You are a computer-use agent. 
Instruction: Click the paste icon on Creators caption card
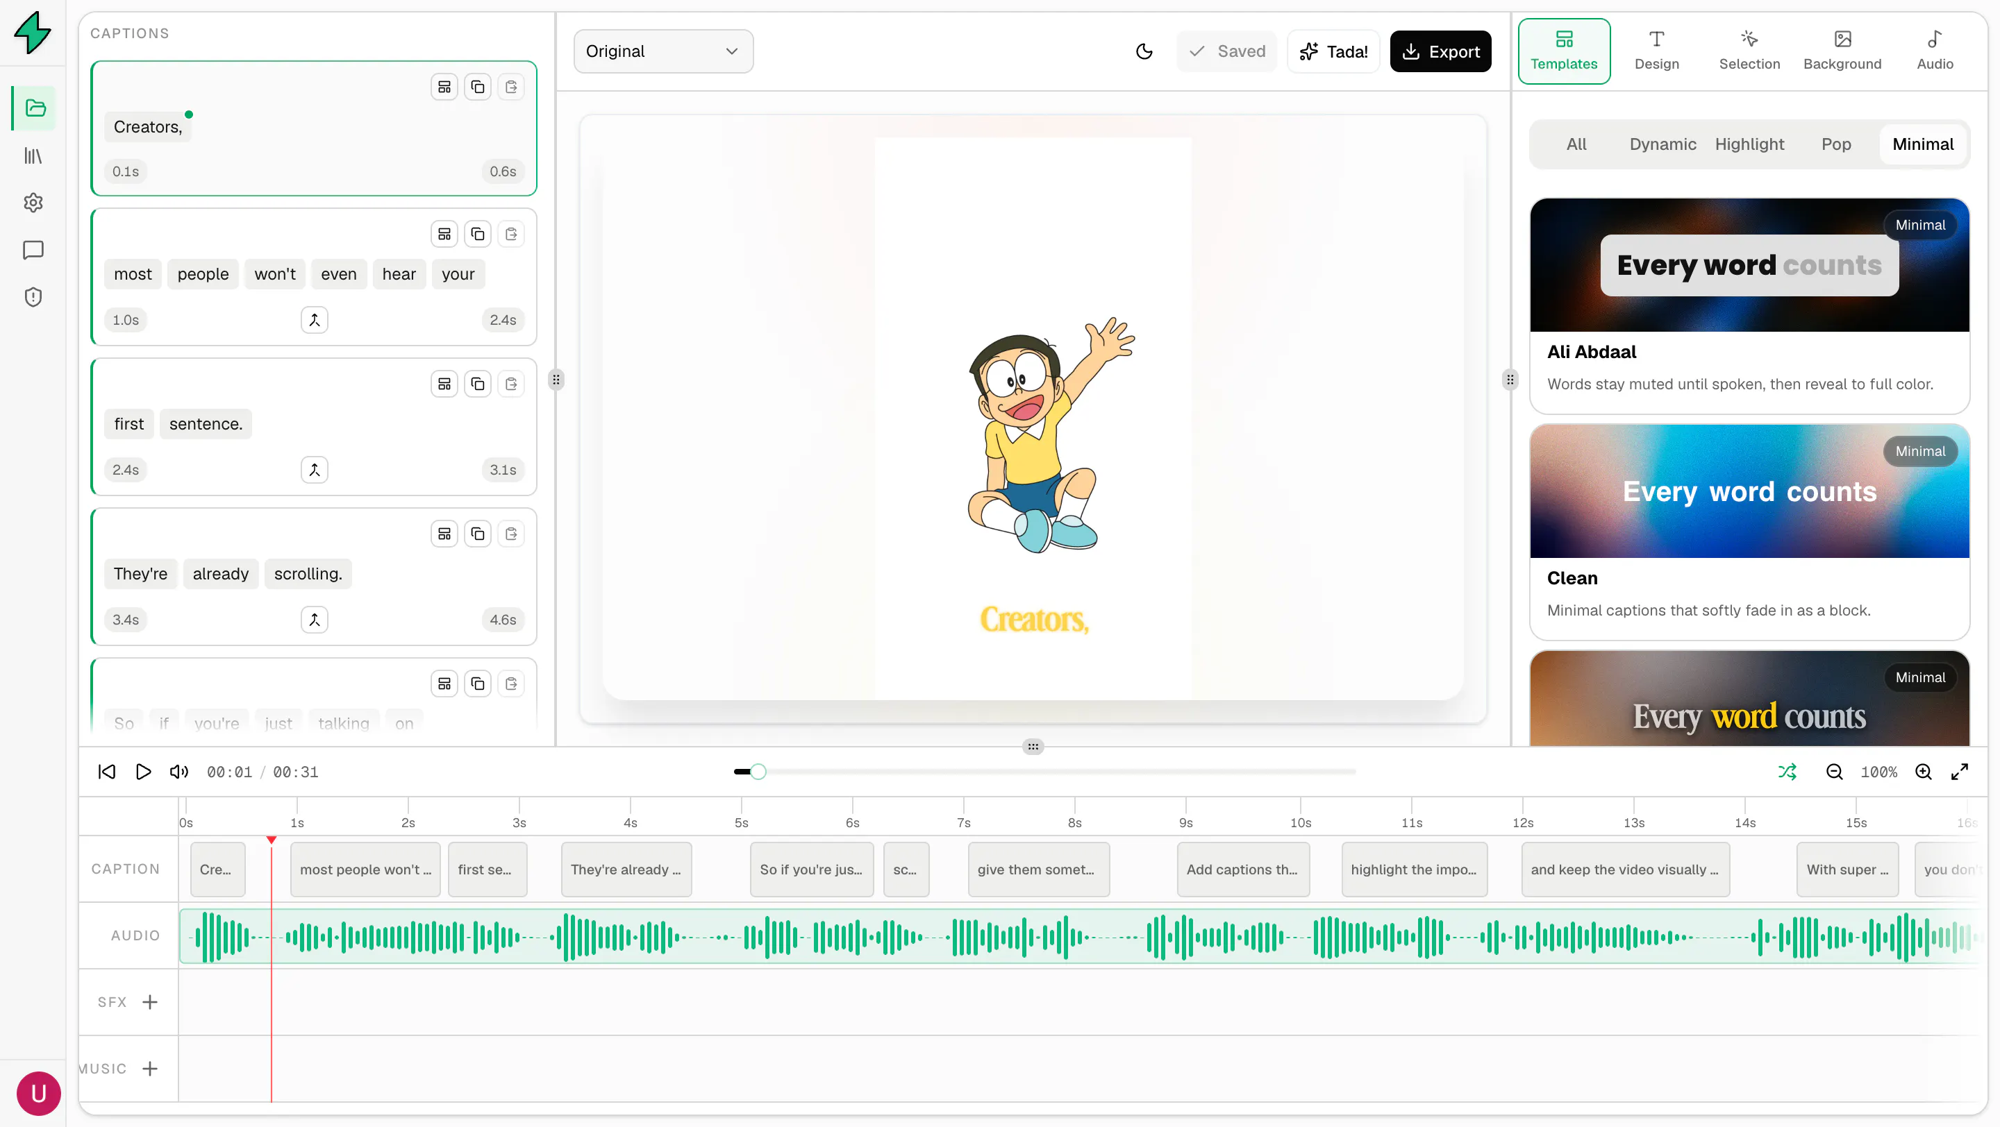(511, 87)
